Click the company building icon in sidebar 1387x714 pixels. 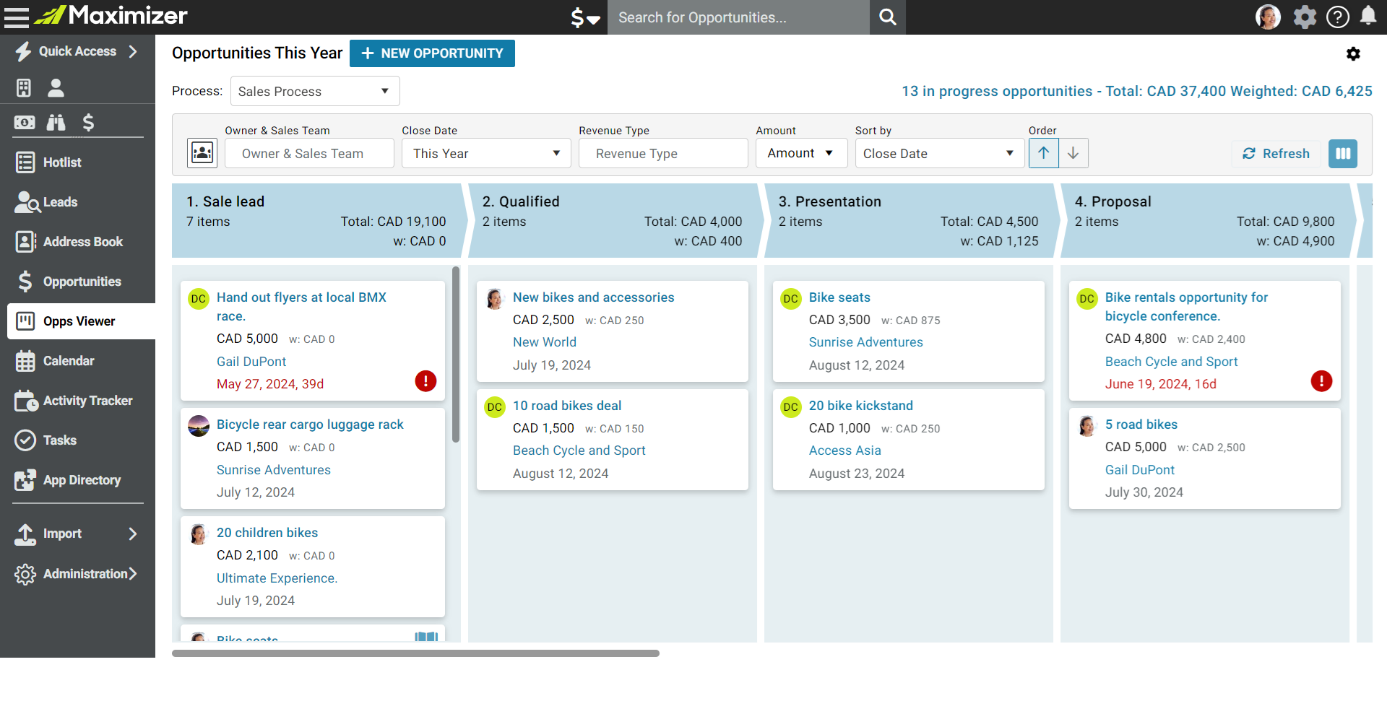(x=24, y=88)
